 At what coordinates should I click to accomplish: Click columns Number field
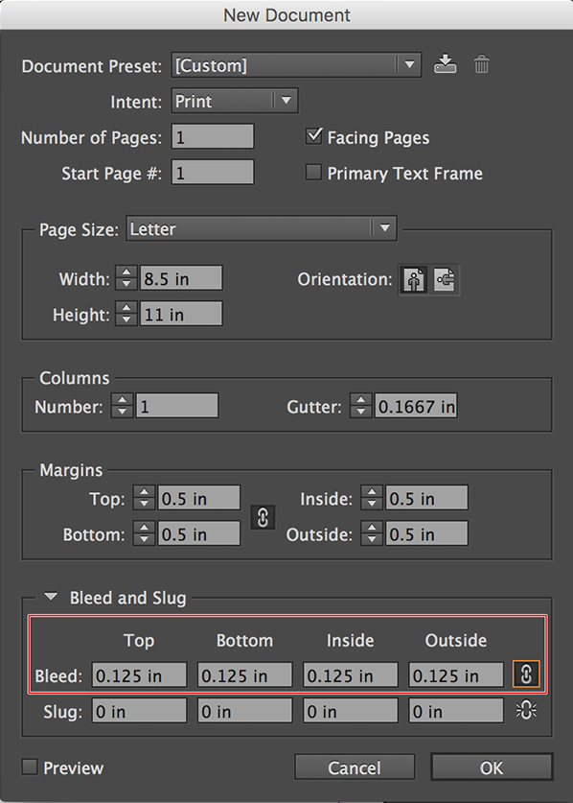pos(176,406)
